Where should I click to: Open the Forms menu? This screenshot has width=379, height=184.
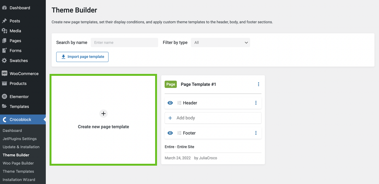click(x=23, y=50)
